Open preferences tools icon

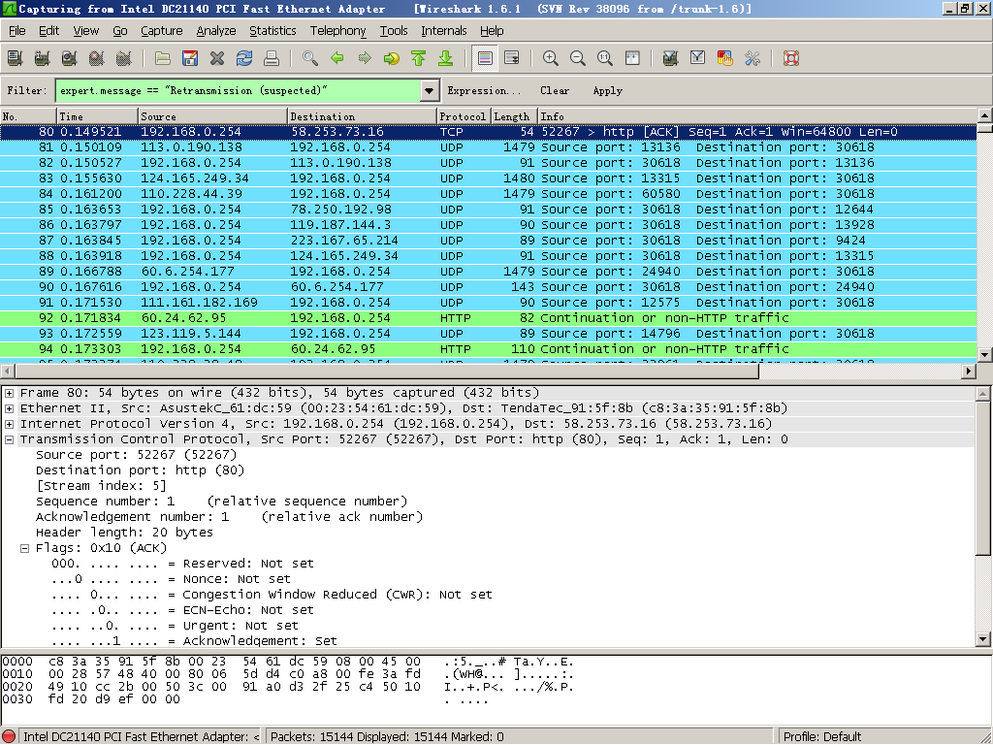point(753,58)
